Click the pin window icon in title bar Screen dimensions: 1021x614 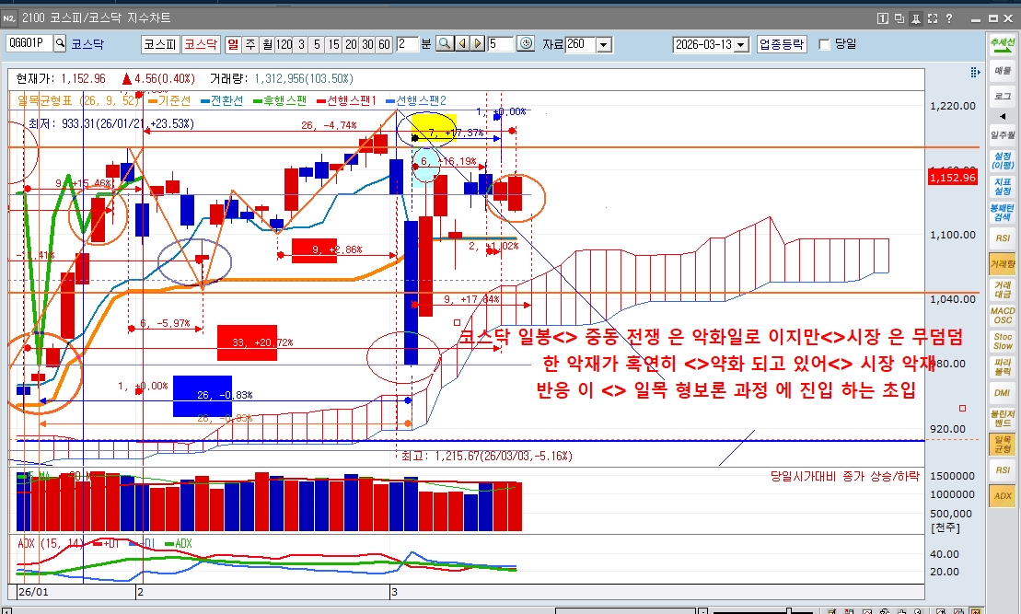[915, 17]
